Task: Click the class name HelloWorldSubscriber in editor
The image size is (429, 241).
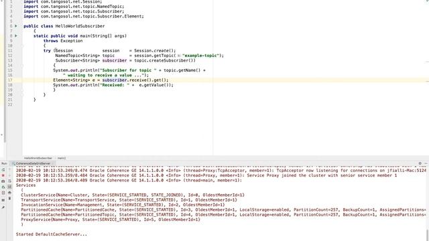Action: (x=80, y=26)
